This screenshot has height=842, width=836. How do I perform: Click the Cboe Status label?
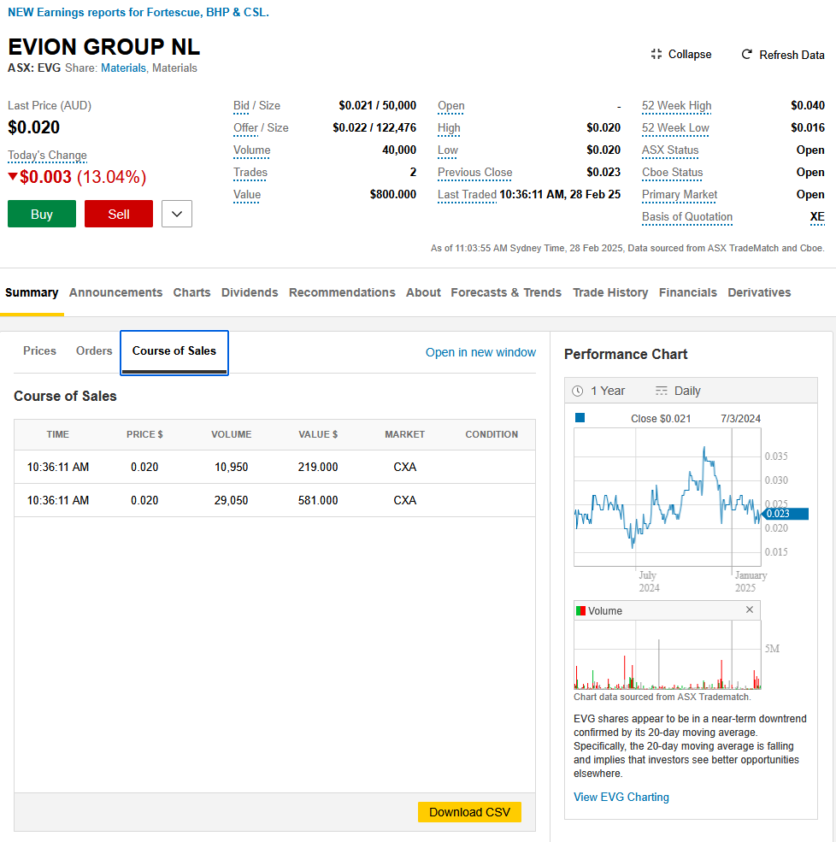[672, 173]
